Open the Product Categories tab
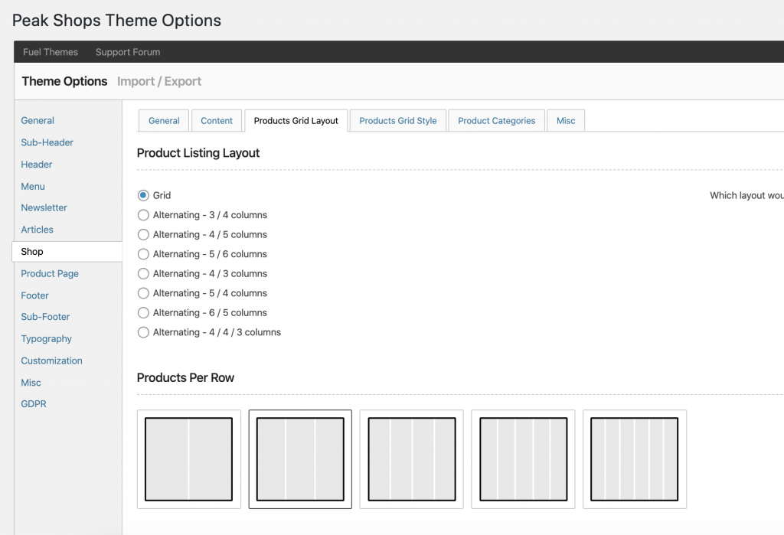 tap(496, 121)
